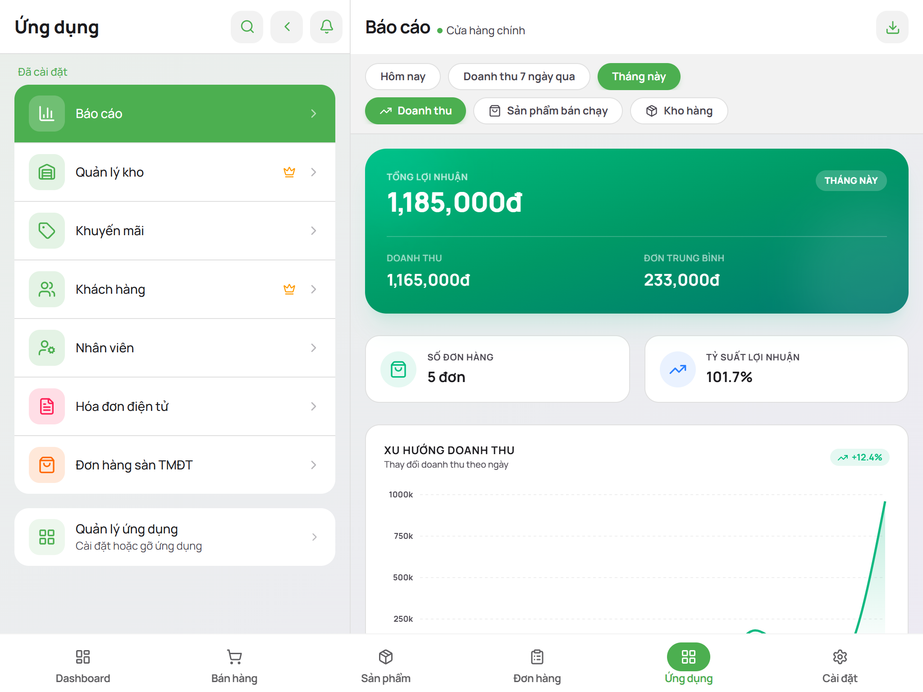This screenshot has width=923, height=692.
Task: Select the Tháng này time filter
Action: click(639, 77)
